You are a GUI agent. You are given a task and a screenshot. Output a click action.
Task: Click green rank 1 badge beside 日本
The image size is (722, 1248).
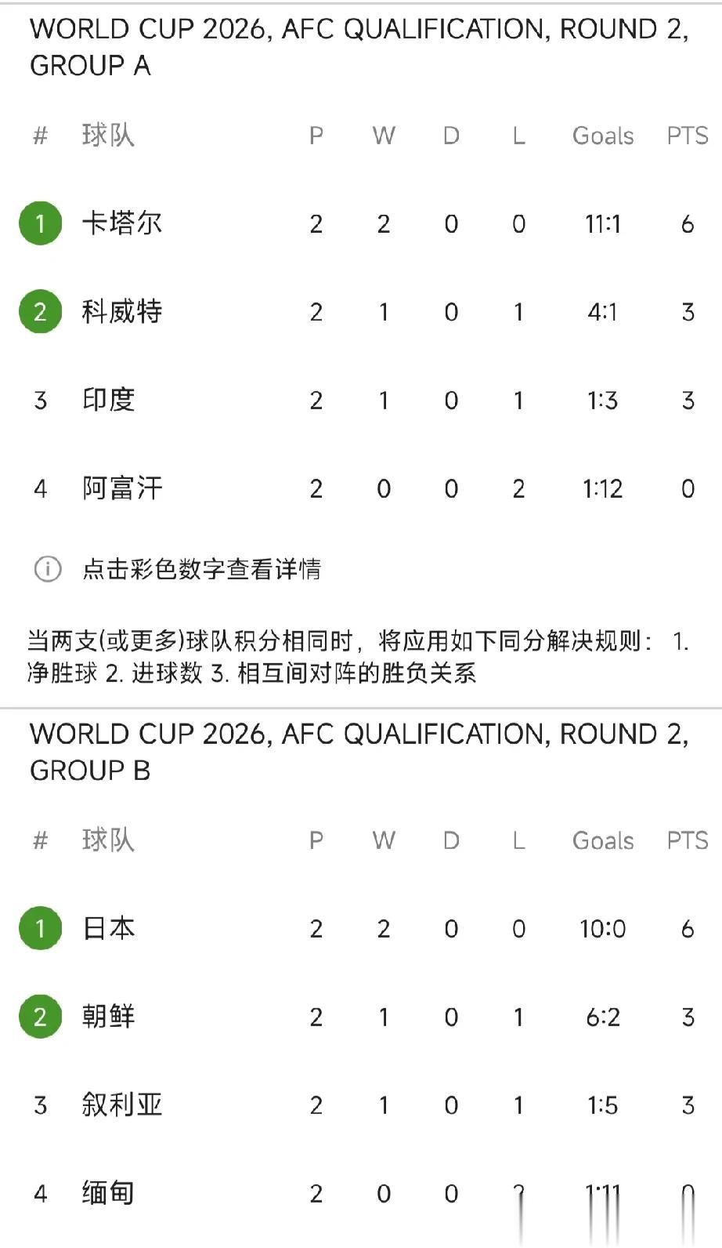coord(41,928)
